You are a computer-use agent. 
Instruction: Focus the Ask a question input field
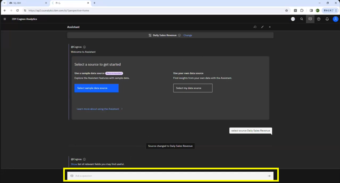(170, 176)
